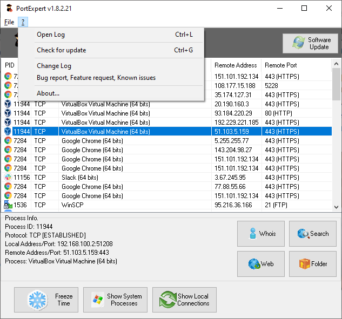This screenshot has height=319, width=342.
Task: Sort by the Remote Address column header
Action: [x=236, y=65]
